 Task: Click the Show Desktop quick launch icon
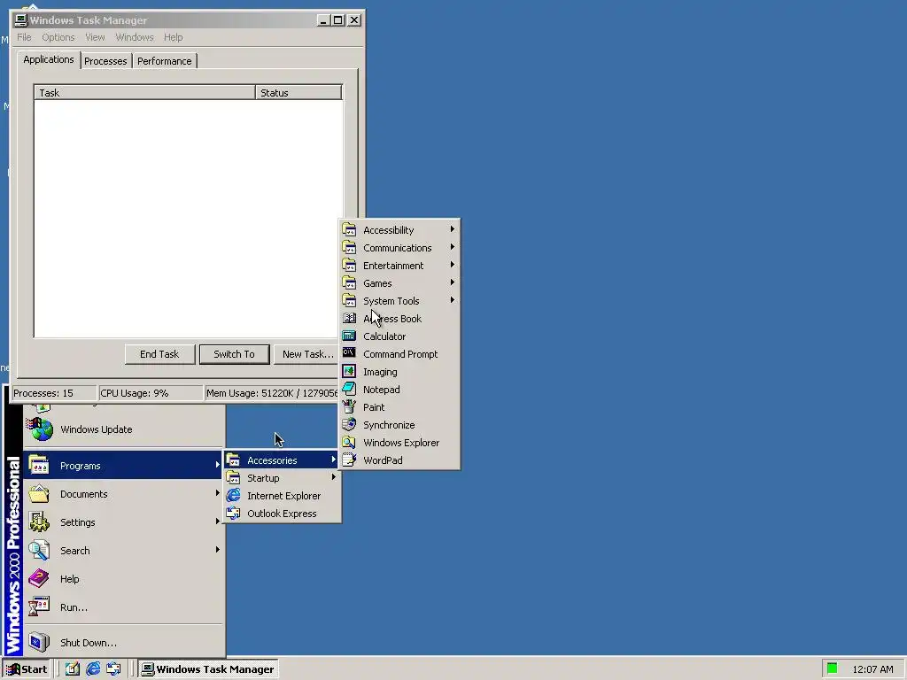point(73,669)
